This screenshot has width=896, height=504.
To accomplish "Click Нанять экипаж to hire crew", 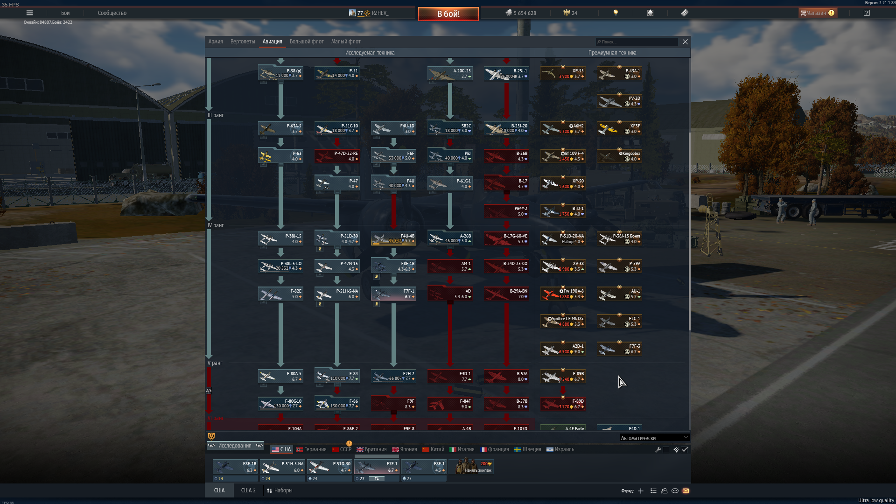I will 471,467.
